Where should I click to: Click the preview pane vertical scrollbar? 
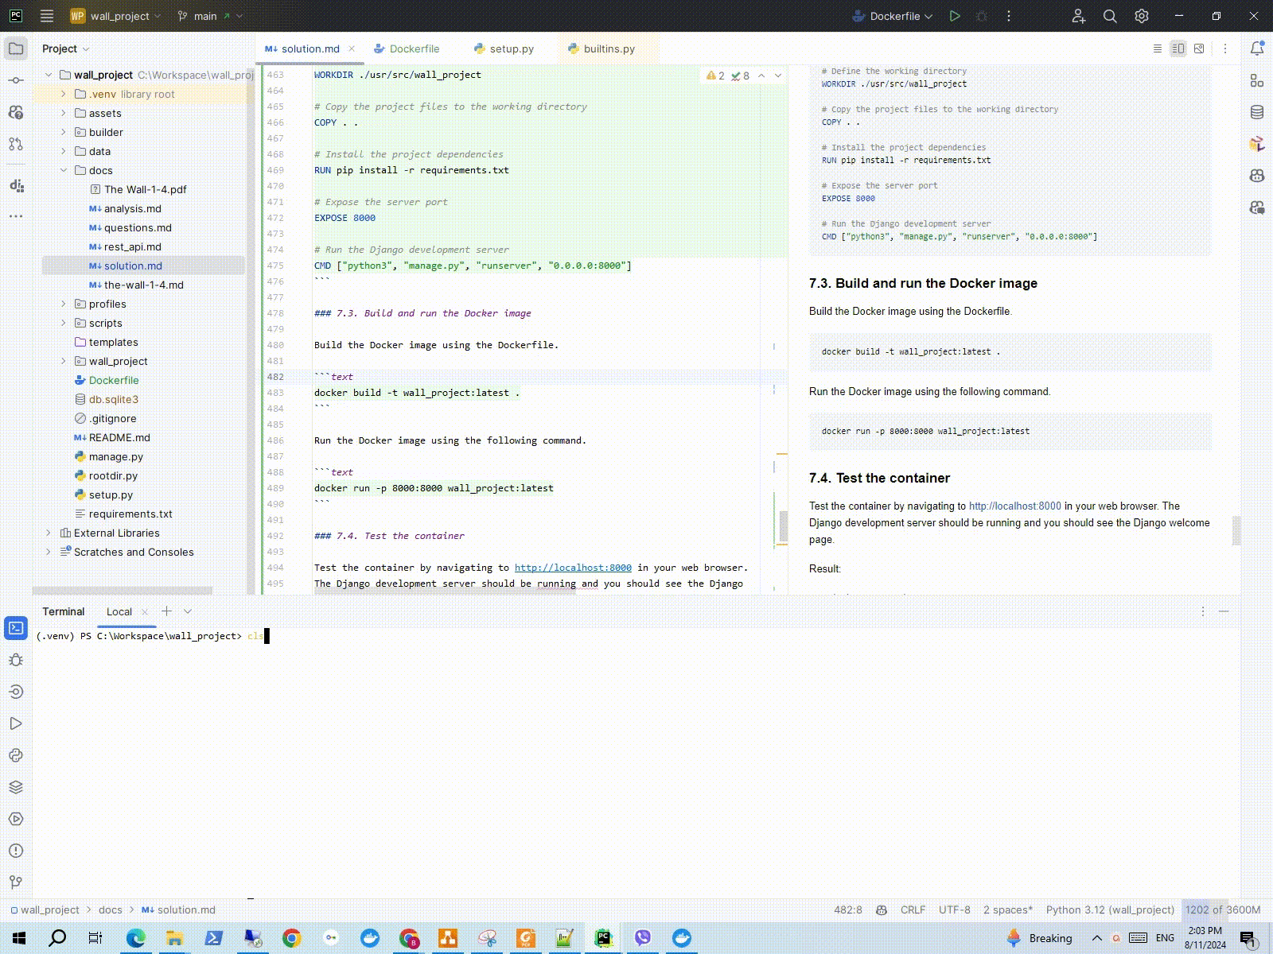(x=1236, y=530)
